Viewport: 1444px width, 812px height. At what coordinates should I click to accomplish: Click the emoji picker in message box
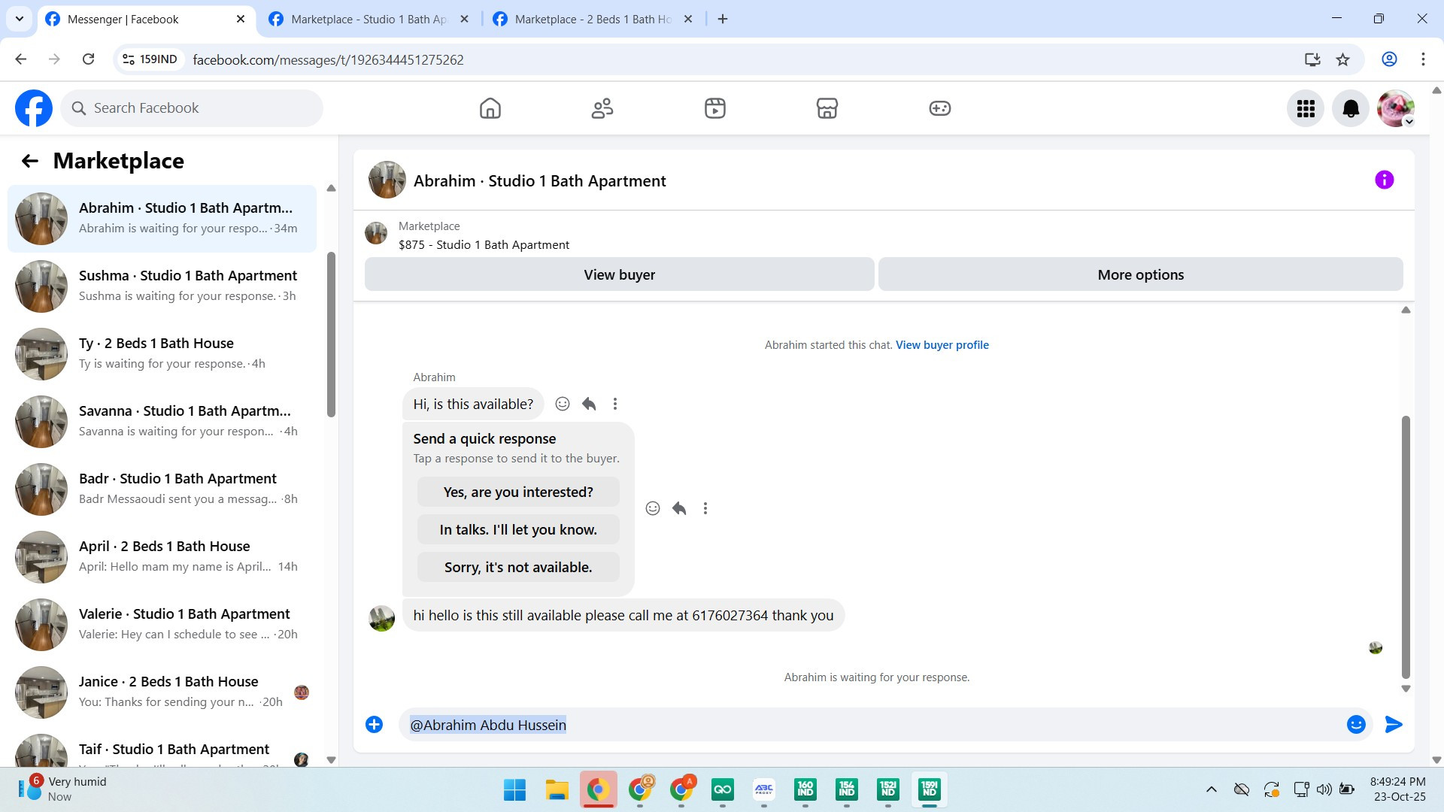(x=1355, y=725)
